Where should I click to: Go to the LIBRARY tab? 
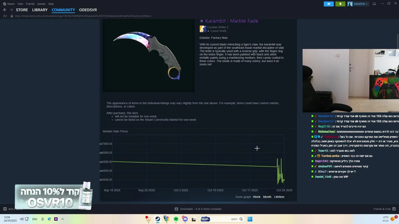pyautogui.click(x=40, y=10)
